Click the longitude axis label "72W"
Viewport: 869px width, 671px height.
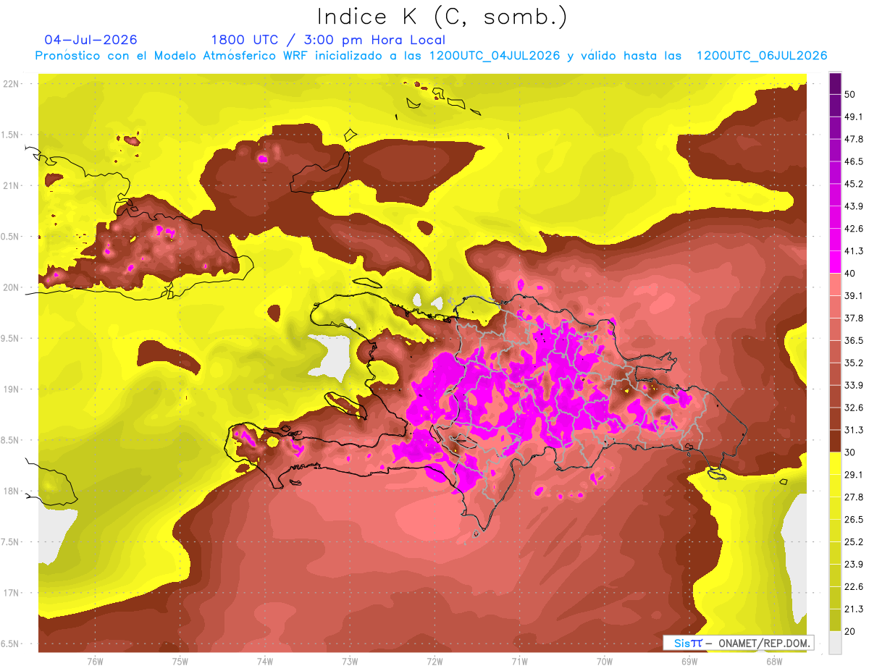click(434, 661)
